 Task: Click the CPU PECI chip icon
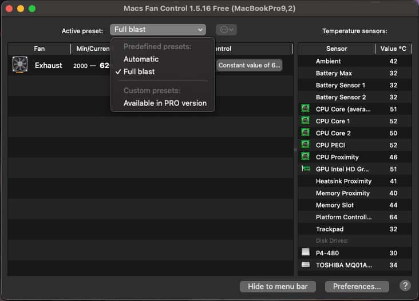tap(306, 145)
